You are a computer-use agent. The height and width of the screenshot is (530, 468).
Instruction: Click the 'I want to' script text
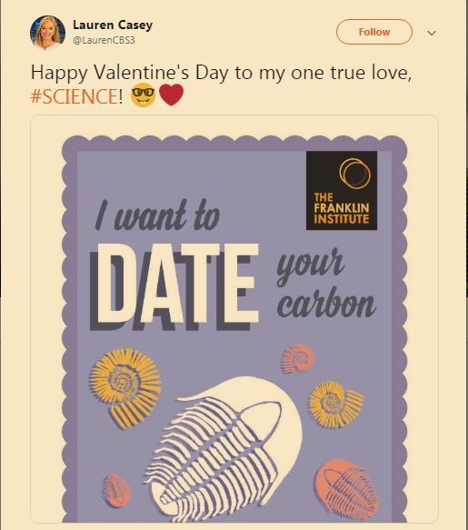tap(157, 215)
